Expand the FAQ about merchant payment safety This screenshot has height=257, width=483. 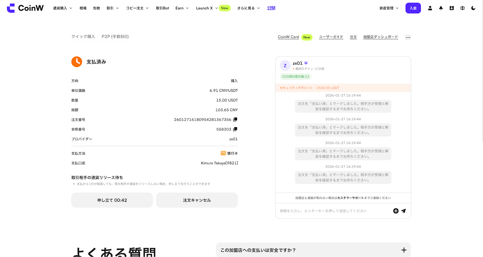coord(313,250)
